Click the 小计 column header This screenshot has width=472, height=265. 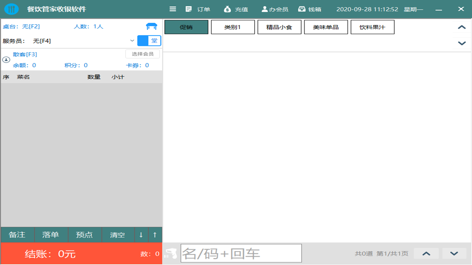pos(118,77)
